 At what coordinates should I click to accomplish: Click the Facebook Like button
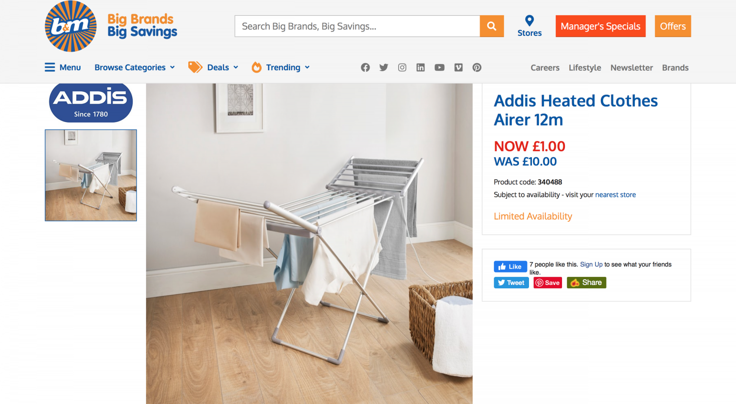(510, 266)
